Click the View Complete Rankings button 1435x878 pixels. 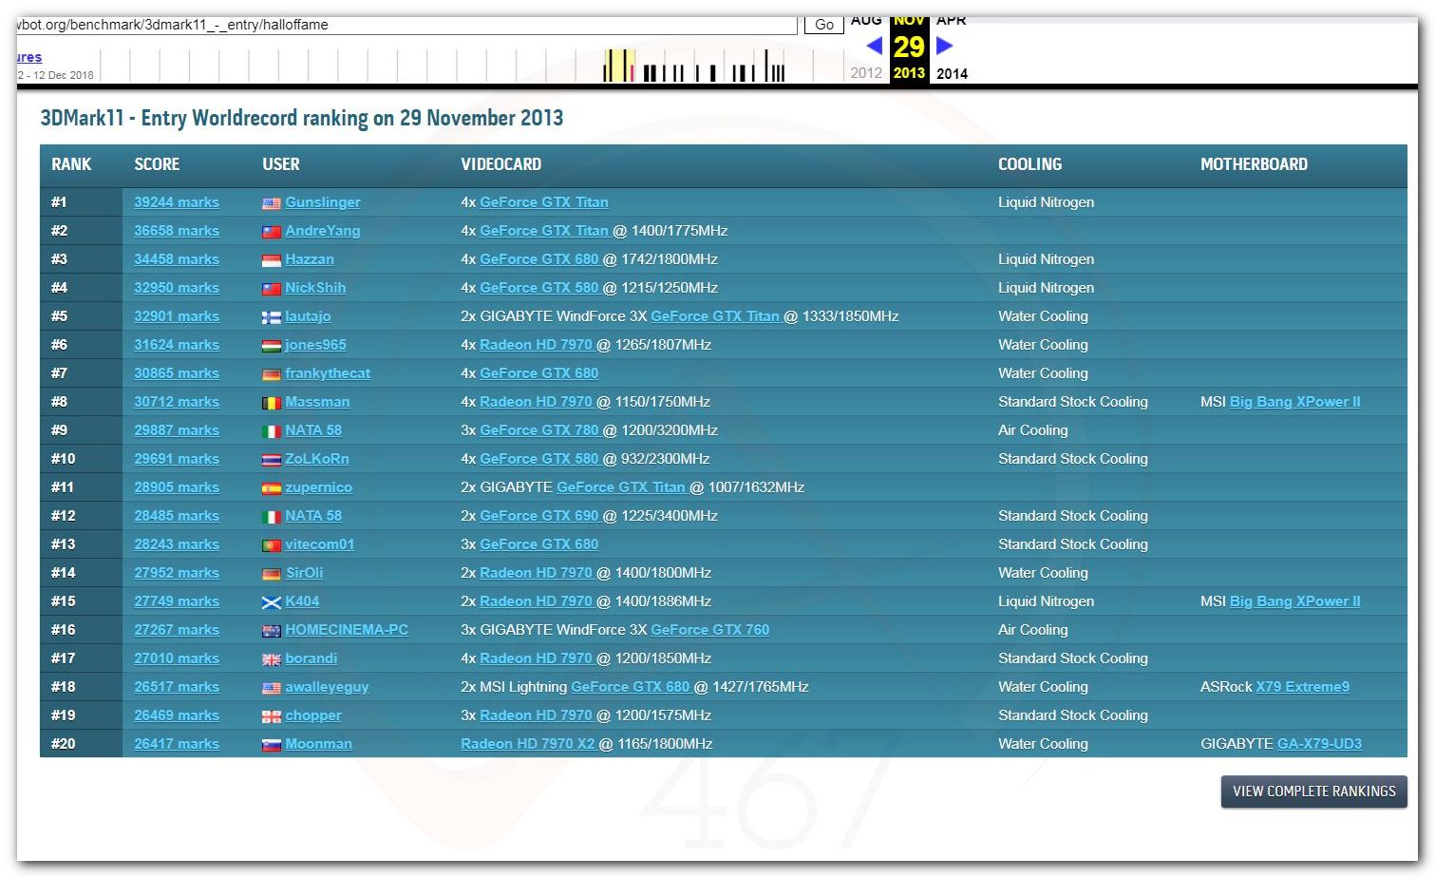click(x=1313, y=792)
